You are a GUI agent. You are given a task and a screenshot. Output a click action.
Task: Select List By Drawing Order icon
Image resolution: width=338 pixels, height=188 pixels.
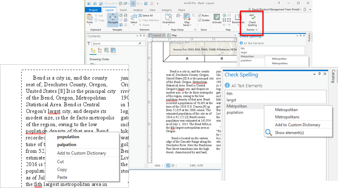click(93, 50)
